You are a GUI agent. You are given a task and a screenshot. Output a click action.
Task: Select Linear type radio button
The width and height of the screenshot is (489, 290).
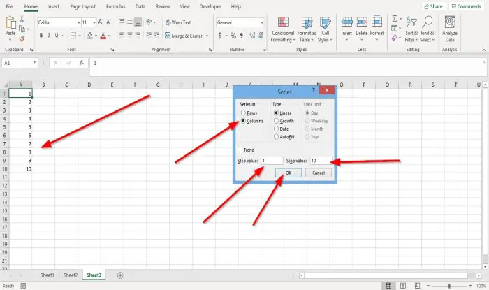tap(276, 113)
